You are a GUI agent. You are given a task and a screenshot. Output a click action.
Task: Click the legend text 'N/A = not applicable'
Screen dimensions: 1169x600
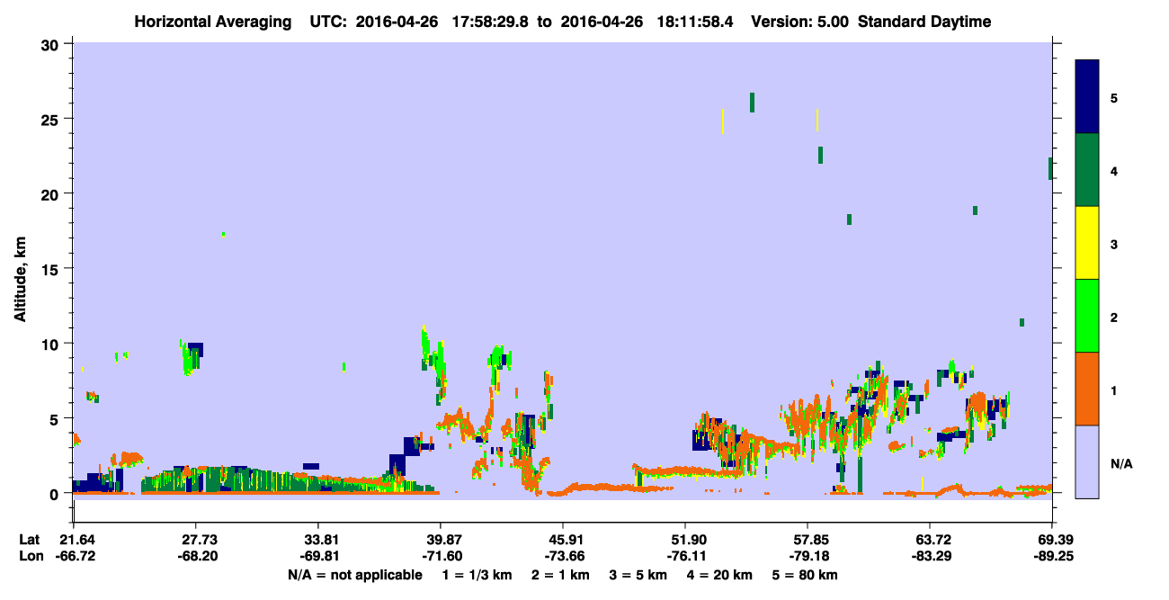[354, 575]
